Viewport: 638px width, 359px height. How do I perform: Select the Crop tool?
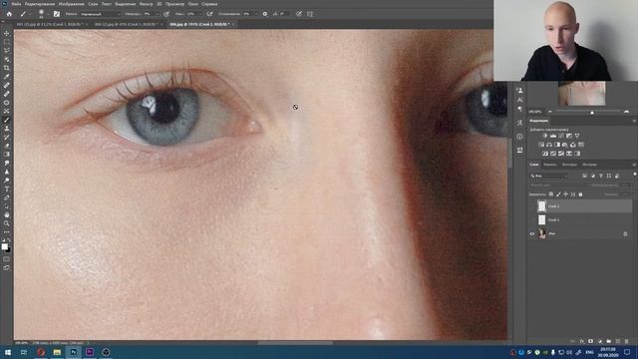[7, 68]
